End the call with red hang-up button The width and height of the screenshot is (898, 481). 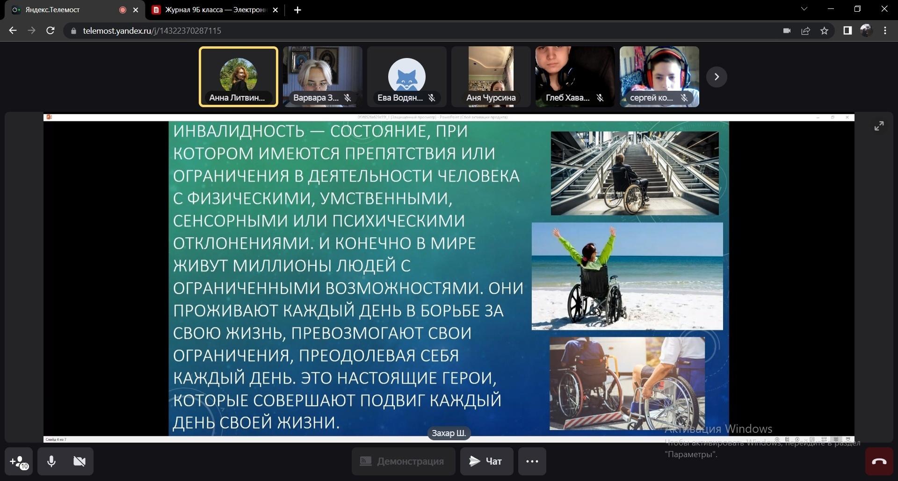(x=879, y=461)
